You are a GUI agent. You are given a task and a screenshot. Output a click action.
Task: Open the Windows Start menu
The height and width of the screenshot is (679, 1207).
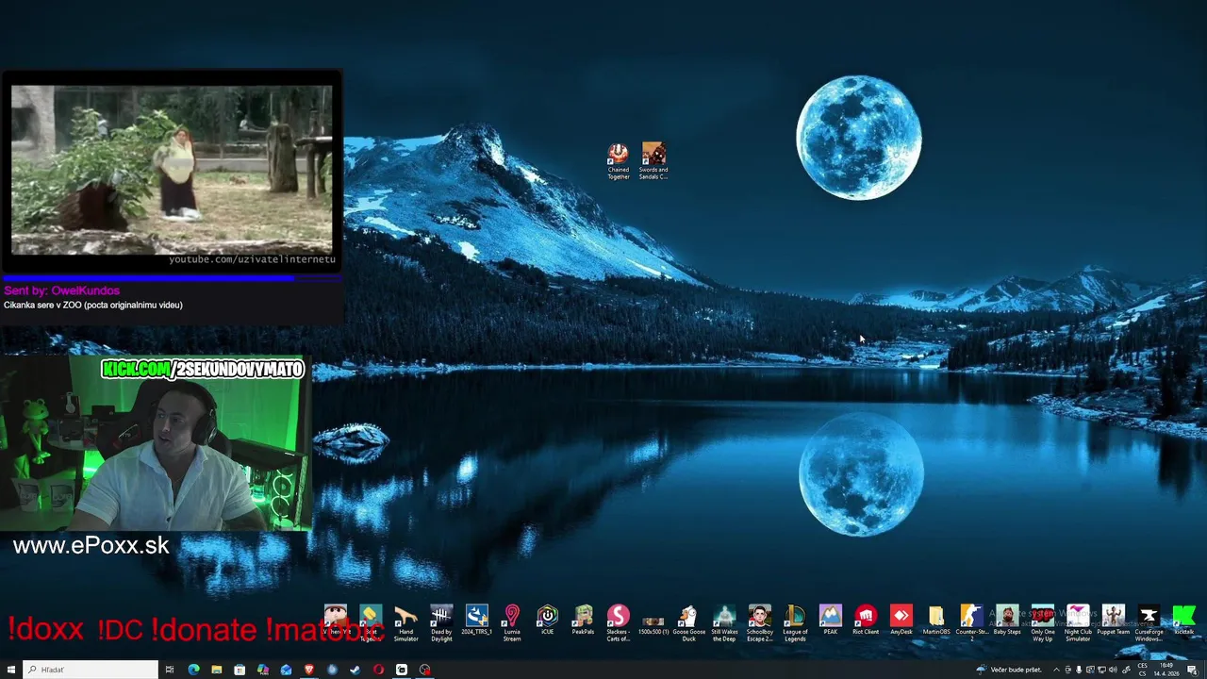[x=11, y=670]
